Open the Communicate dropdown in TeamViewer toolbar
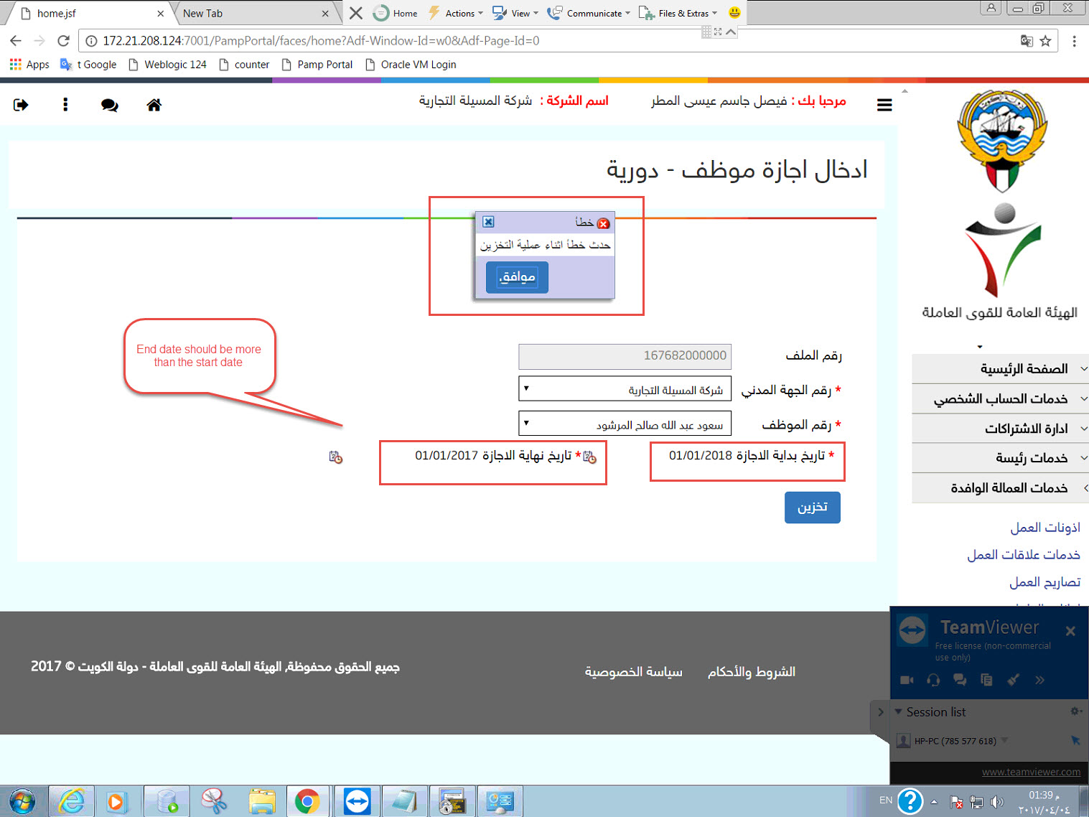The image size is (1089, 817). point(588,13)
